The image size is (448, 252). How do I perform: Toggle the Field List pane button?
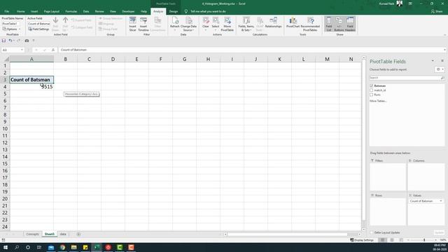click(329, 24)
